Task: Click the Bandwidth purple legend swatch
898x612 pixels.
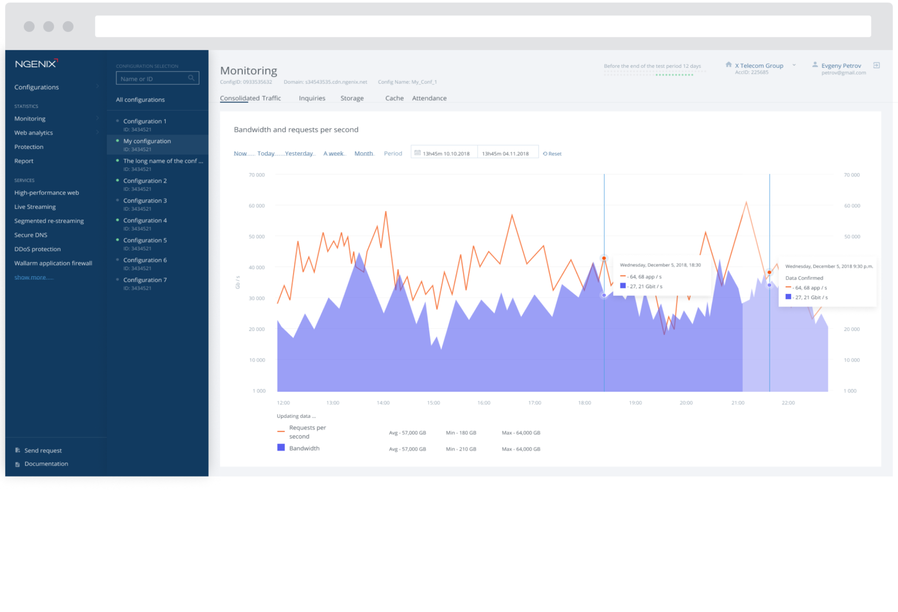Action: [x=281, y=448]
